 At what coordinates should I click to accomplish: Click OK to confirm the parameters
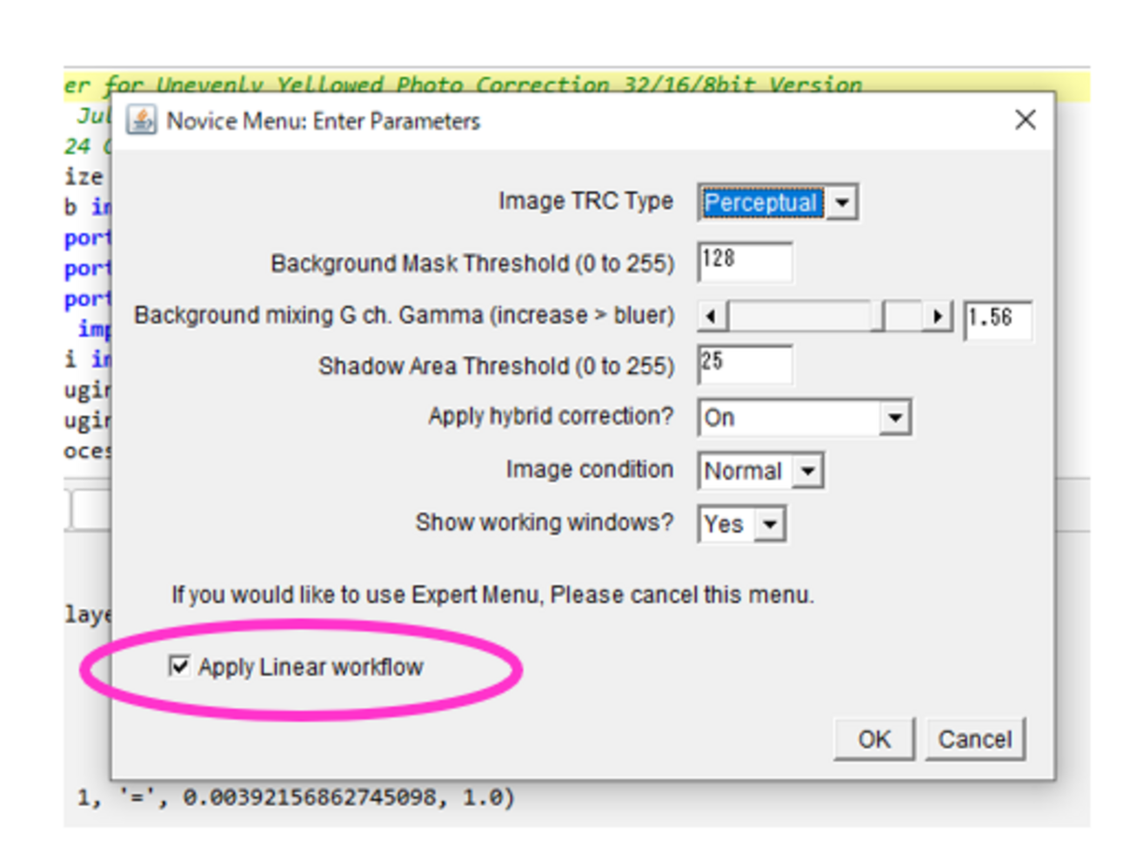pyautogui.click(x=874, y=739)
